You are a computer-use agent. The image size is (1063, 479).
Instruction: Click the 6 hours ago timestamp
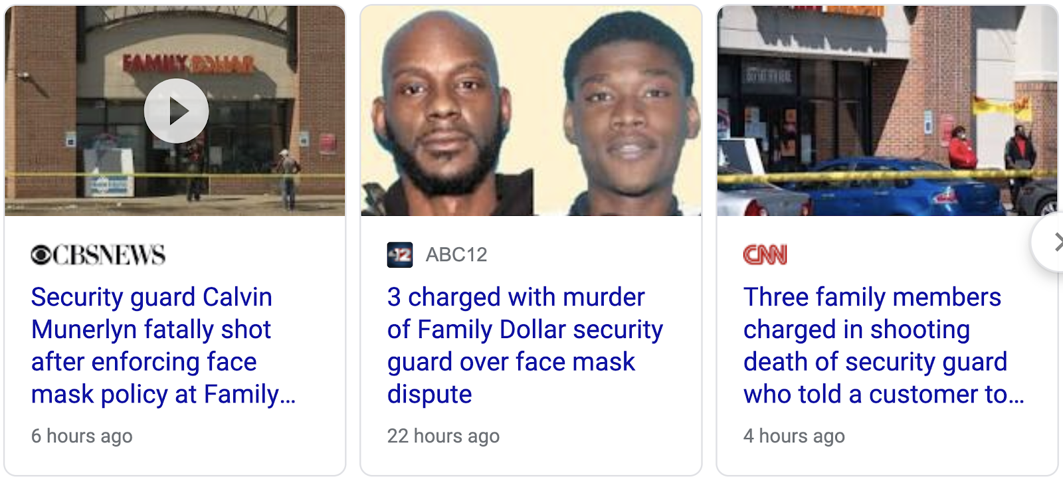pyautogui.click(x=82, y=436)
